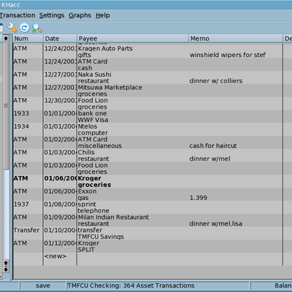Click the 'cash' category under ATM Card

pyautogui.click(x=85, y=68)
